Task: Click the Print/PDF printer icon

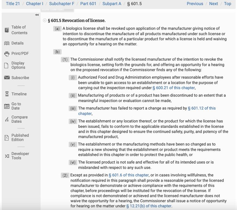Action: (x=7, y=54)
